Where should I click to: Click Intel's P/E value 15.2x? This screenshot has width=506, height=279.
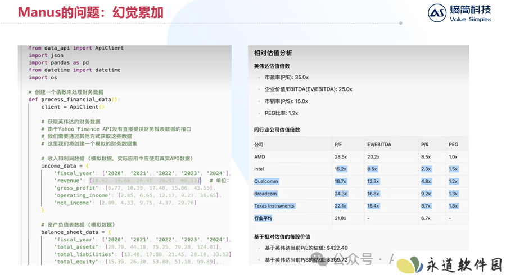(x=341, y=169)
